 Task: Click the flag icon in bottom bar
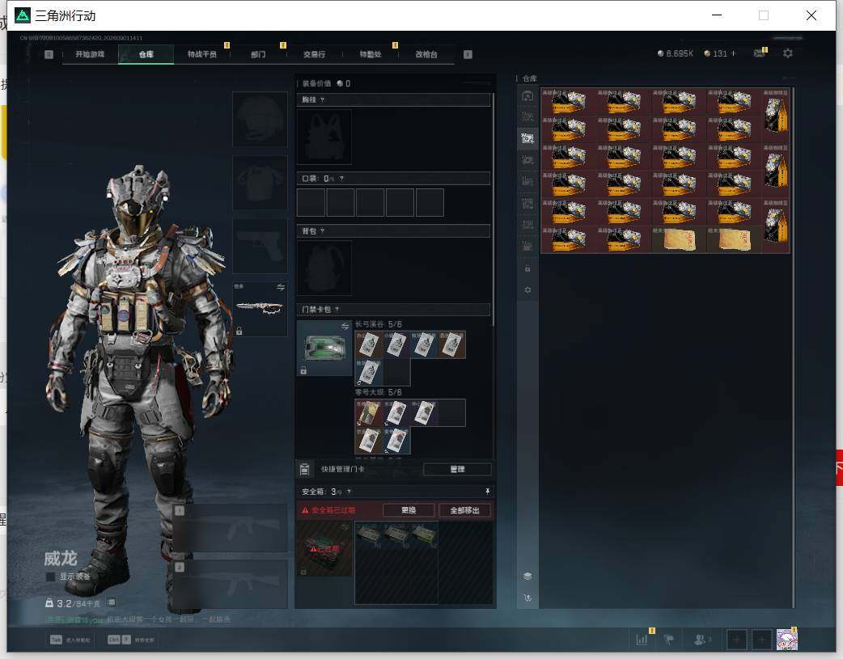[x=669, y=640]
